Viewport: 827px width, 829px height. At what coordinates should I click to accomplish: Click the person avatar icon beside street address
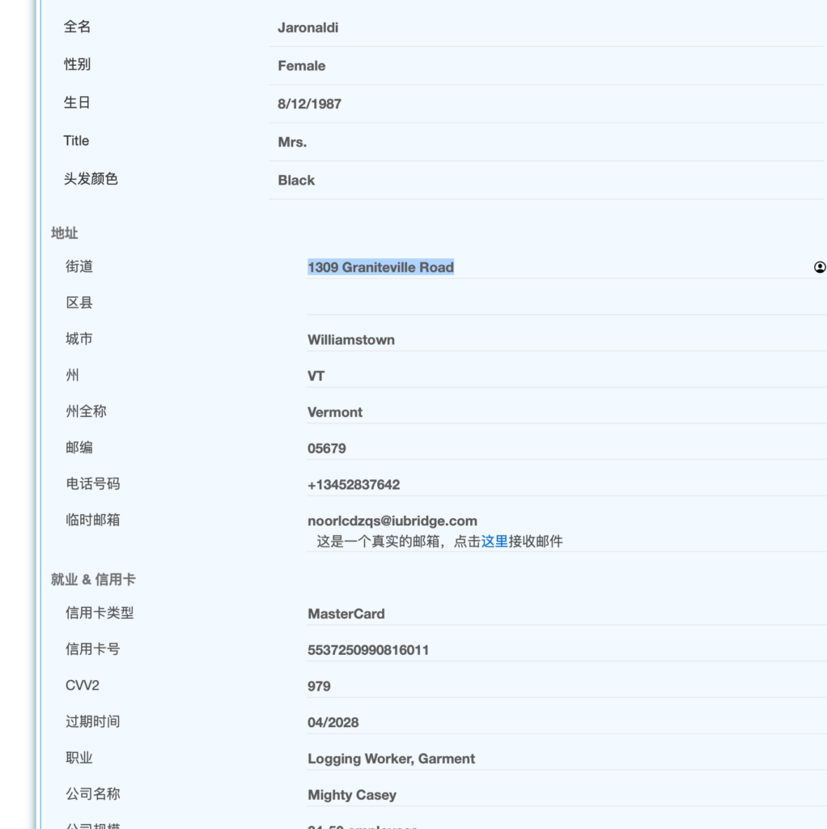click(x=821, y=266)
